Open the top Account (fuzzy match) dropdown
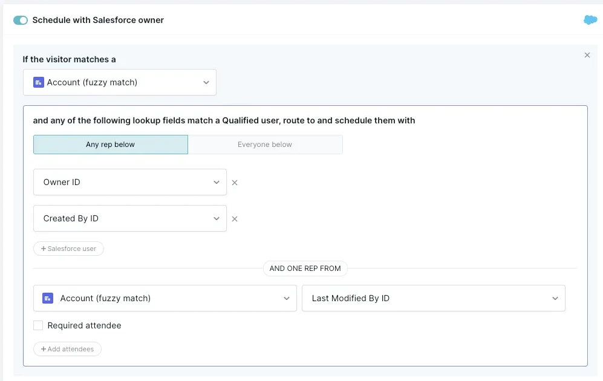The width and height of the screenshot is (603, 381). [x=120, y=82]
